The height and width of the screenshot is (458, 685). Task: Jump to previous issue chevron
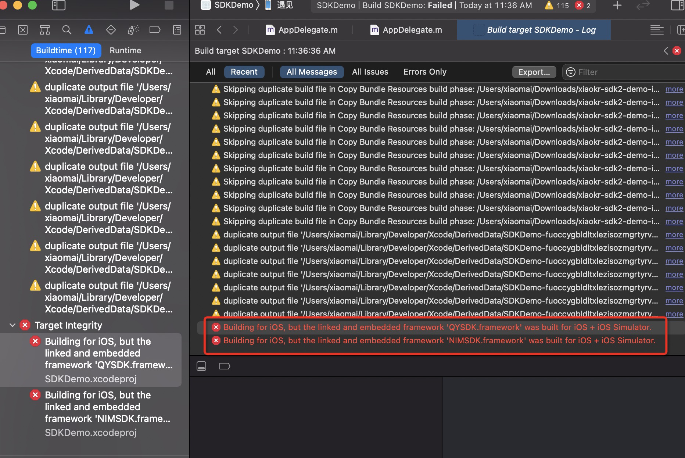pos(666,51)
